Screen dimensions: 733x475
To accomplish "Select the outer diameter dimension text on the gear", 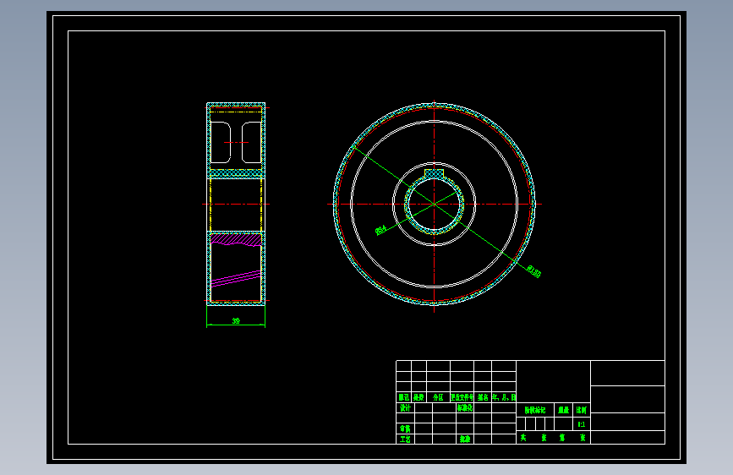I will [533, 271].
